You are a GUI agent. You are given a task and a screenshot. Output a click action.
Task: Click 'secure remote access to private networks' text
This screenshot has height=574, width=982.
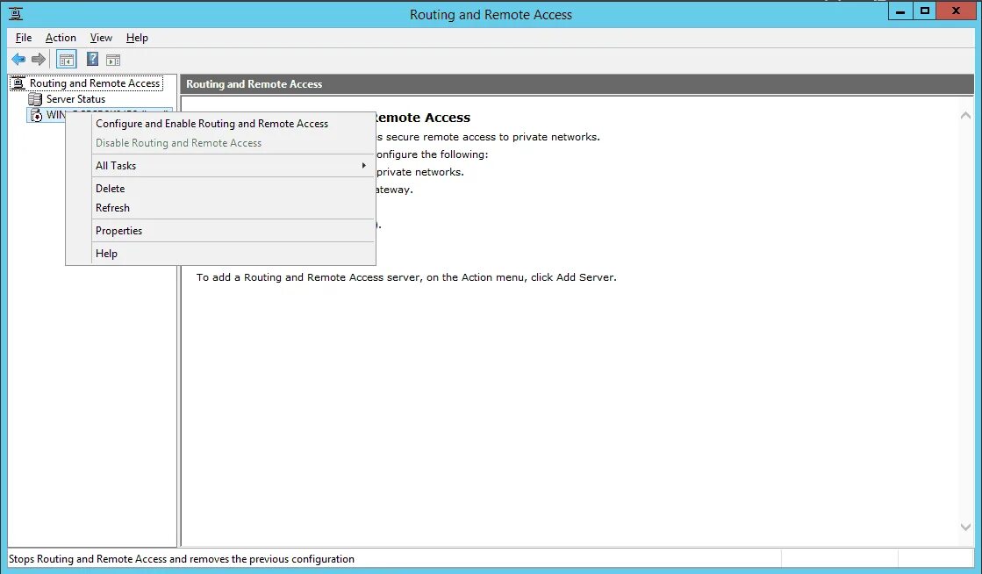click(x=493, y=137)
